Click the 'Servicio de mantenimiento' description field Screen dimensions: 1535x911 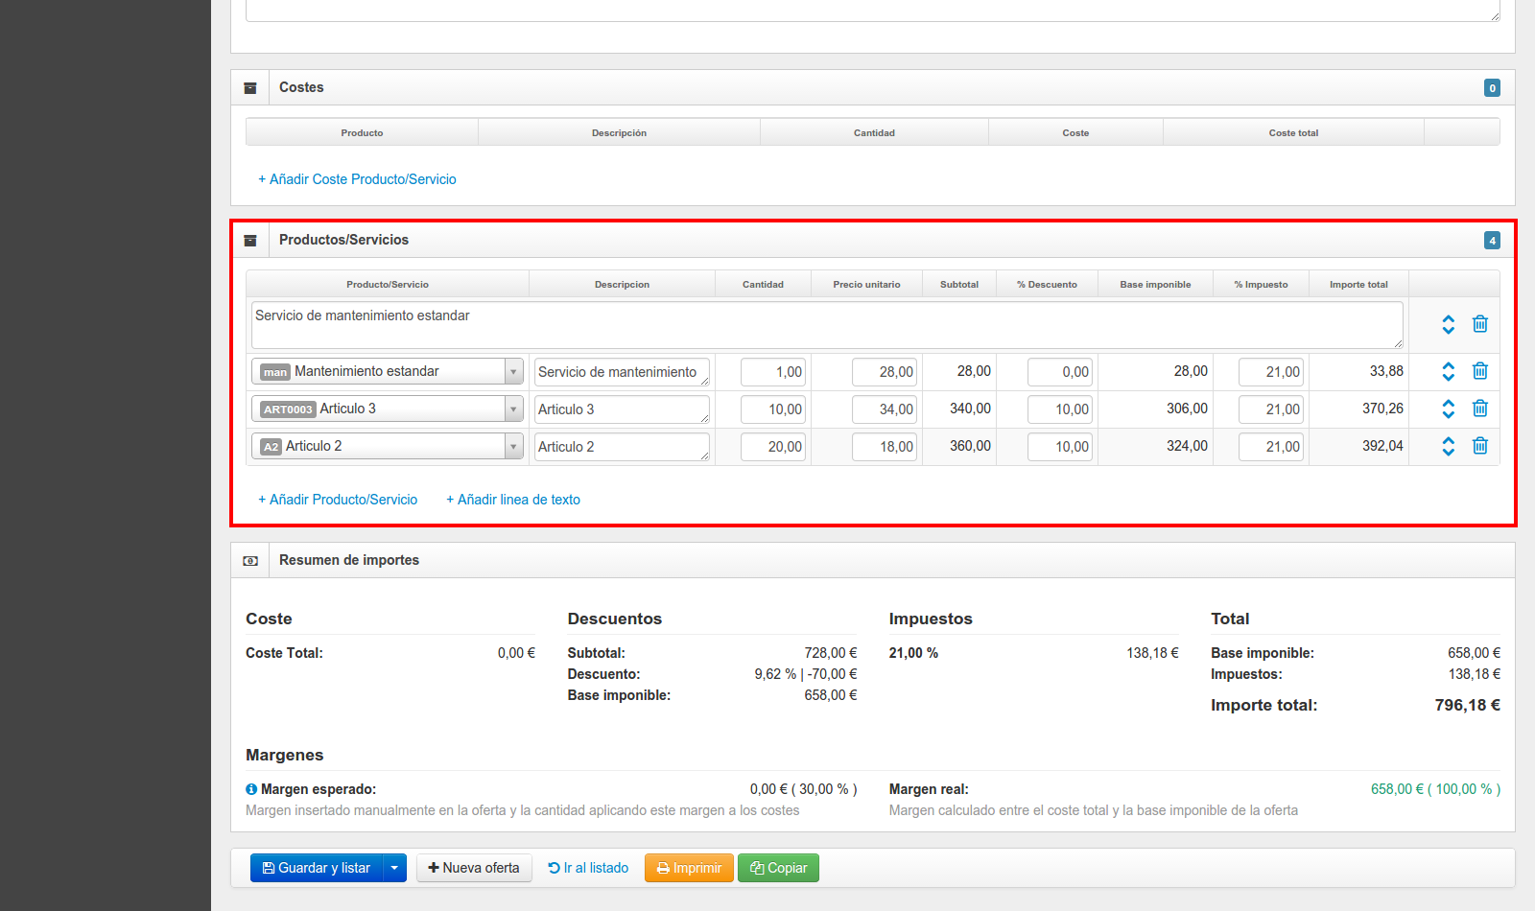click(622, 372)
